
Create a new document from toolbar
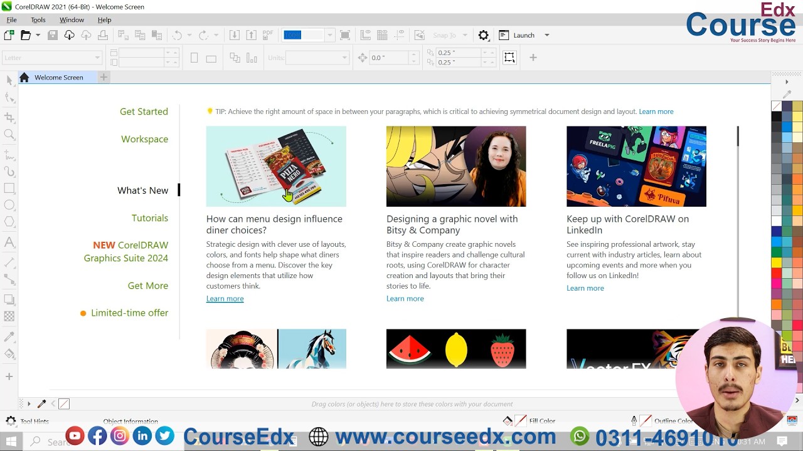pyautogui.click(x=9, y=35)
